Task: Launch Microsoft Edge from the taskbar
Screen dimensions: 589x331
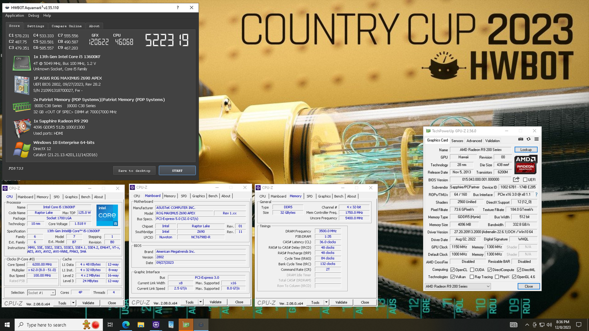Action: (126, 325)
